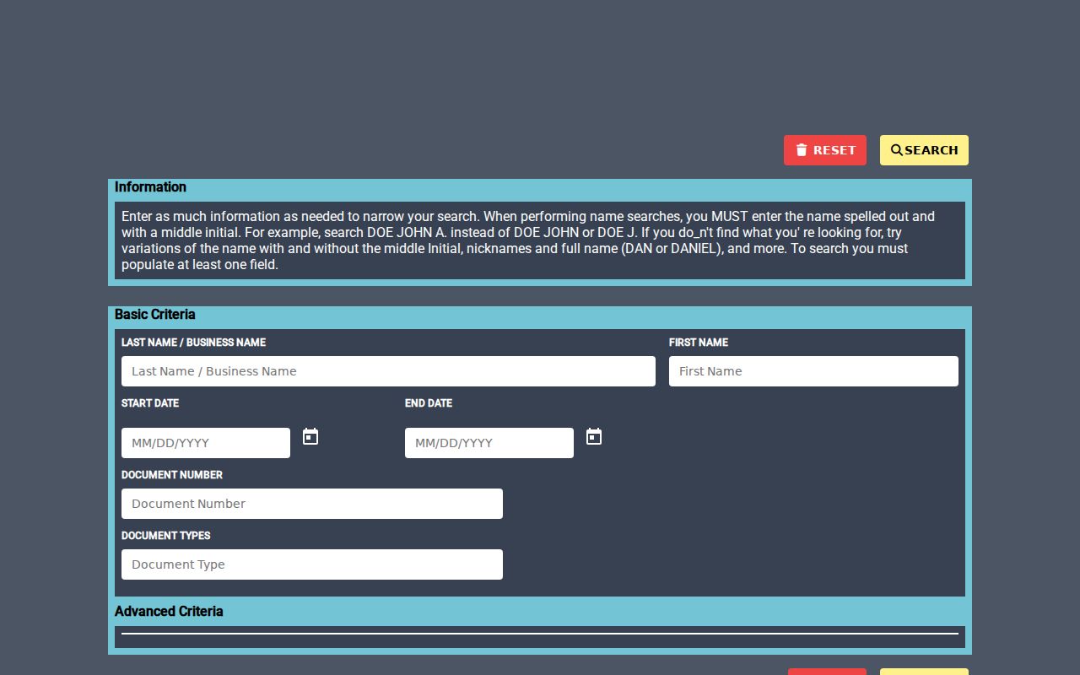This screenshot has width=1080, height=675.
Task: Click the search instructions paragraph text
Action: tap(528, 240)
